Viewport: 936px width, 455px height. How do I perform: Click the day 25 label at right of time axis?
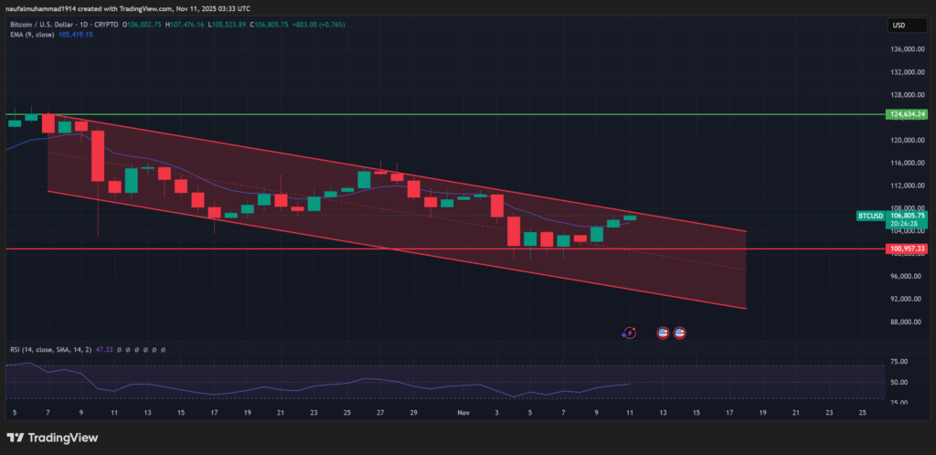(863, 413)
